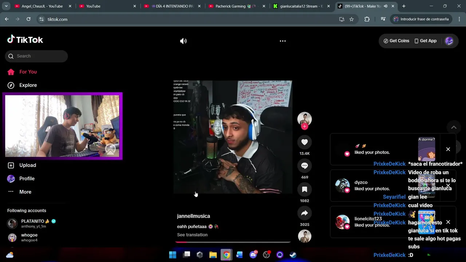This screenshot has height=262, width=466.
Task: Mute the TikTok tab via speaker icon
Action: (x=386, y=6)
